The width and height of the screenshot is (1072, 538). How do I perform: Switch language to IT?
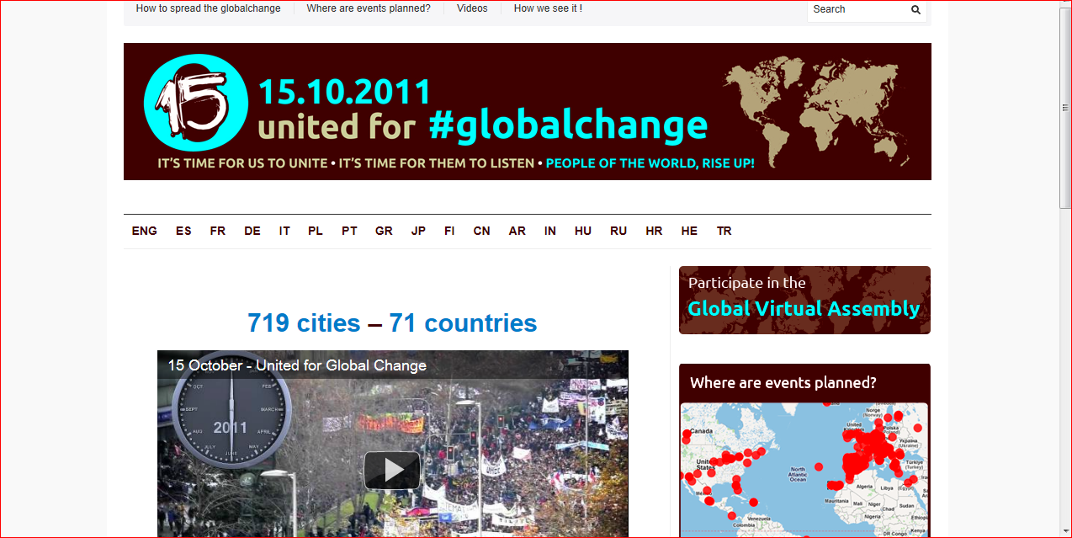coord(284,231)
